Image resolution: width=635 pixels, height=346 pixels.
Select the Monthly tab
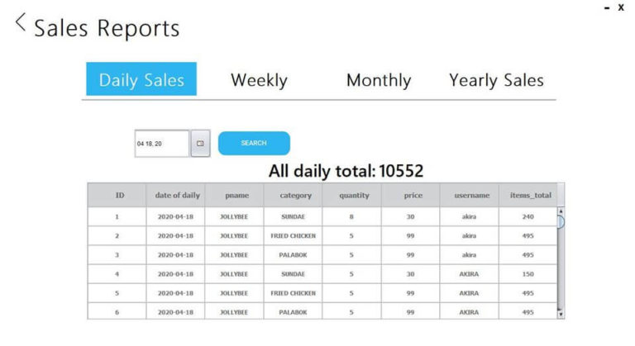[x=378, y=80]
